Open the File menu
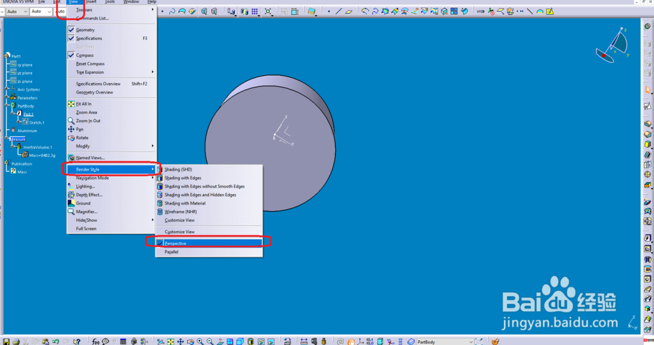The height and width of the screenshot is (345, 654). 42,2
